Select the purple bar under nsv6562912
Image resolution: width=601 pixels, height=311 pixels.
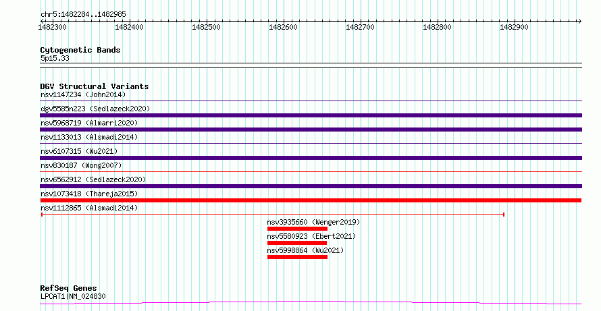coord(311,186)
